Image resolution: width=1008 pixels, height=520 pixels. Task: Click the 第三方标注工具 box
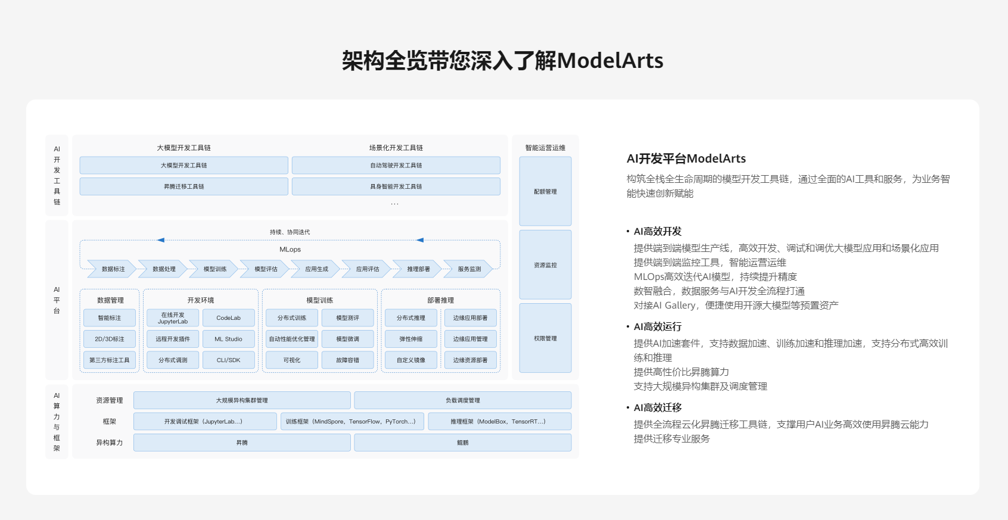click(110, 360)
